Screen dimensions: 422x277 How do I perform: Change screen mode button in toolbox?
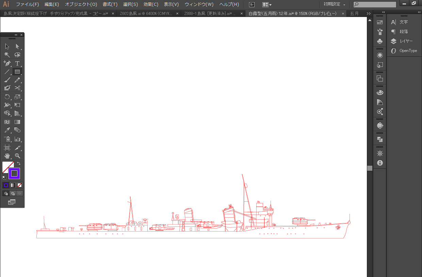(x=12, y=202)
